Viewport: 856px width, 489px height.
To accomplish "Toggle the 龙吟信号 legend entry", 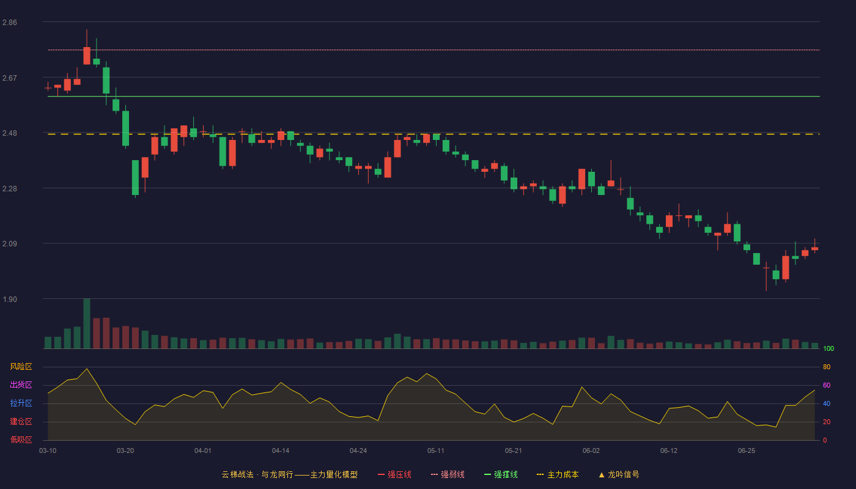I will tap(619, 474).
